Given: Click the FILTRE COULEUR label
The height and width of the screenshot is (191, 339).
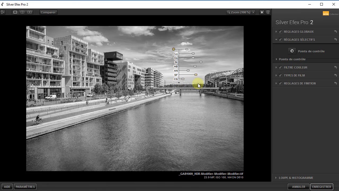Looking at the screenshot, I should click(x=295, y=67).
